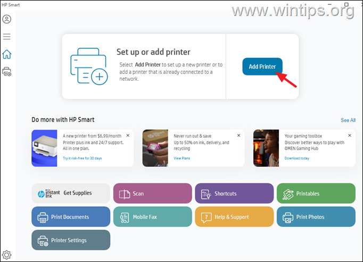
Task: Maximize the HP Smart window
Action: pyautogui.click(x=346, y=4)
